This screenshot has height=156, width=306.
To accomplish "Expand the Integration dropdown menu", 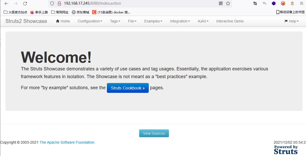I will (180, 21).
